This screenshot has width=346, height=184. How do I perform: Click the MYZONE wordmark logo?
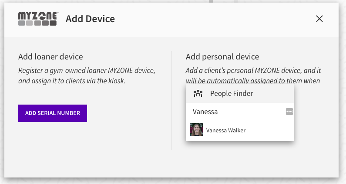coord(38,16)
